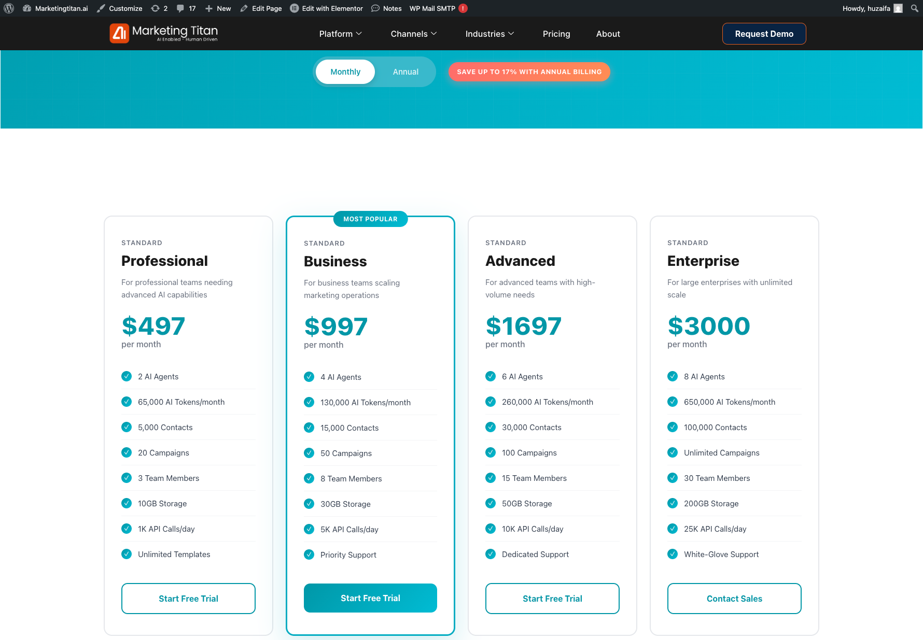
Task: Click the updates icon showing 2
Action: pos(155,8)
